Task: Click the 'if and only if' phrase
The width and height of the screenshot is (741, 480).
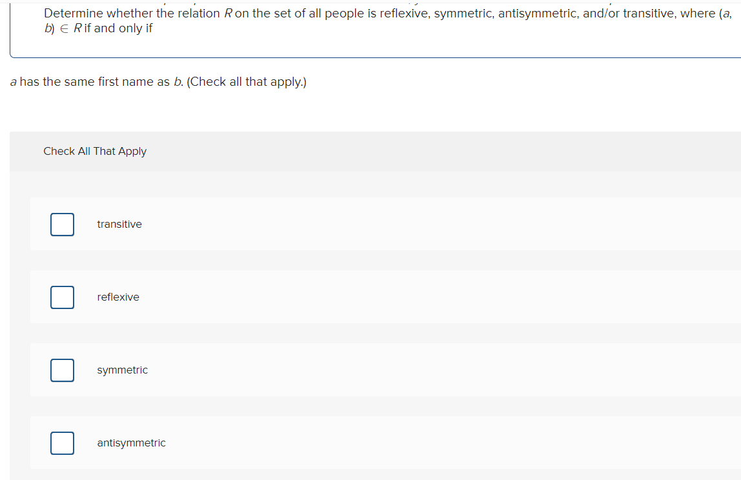Action: 118,28
